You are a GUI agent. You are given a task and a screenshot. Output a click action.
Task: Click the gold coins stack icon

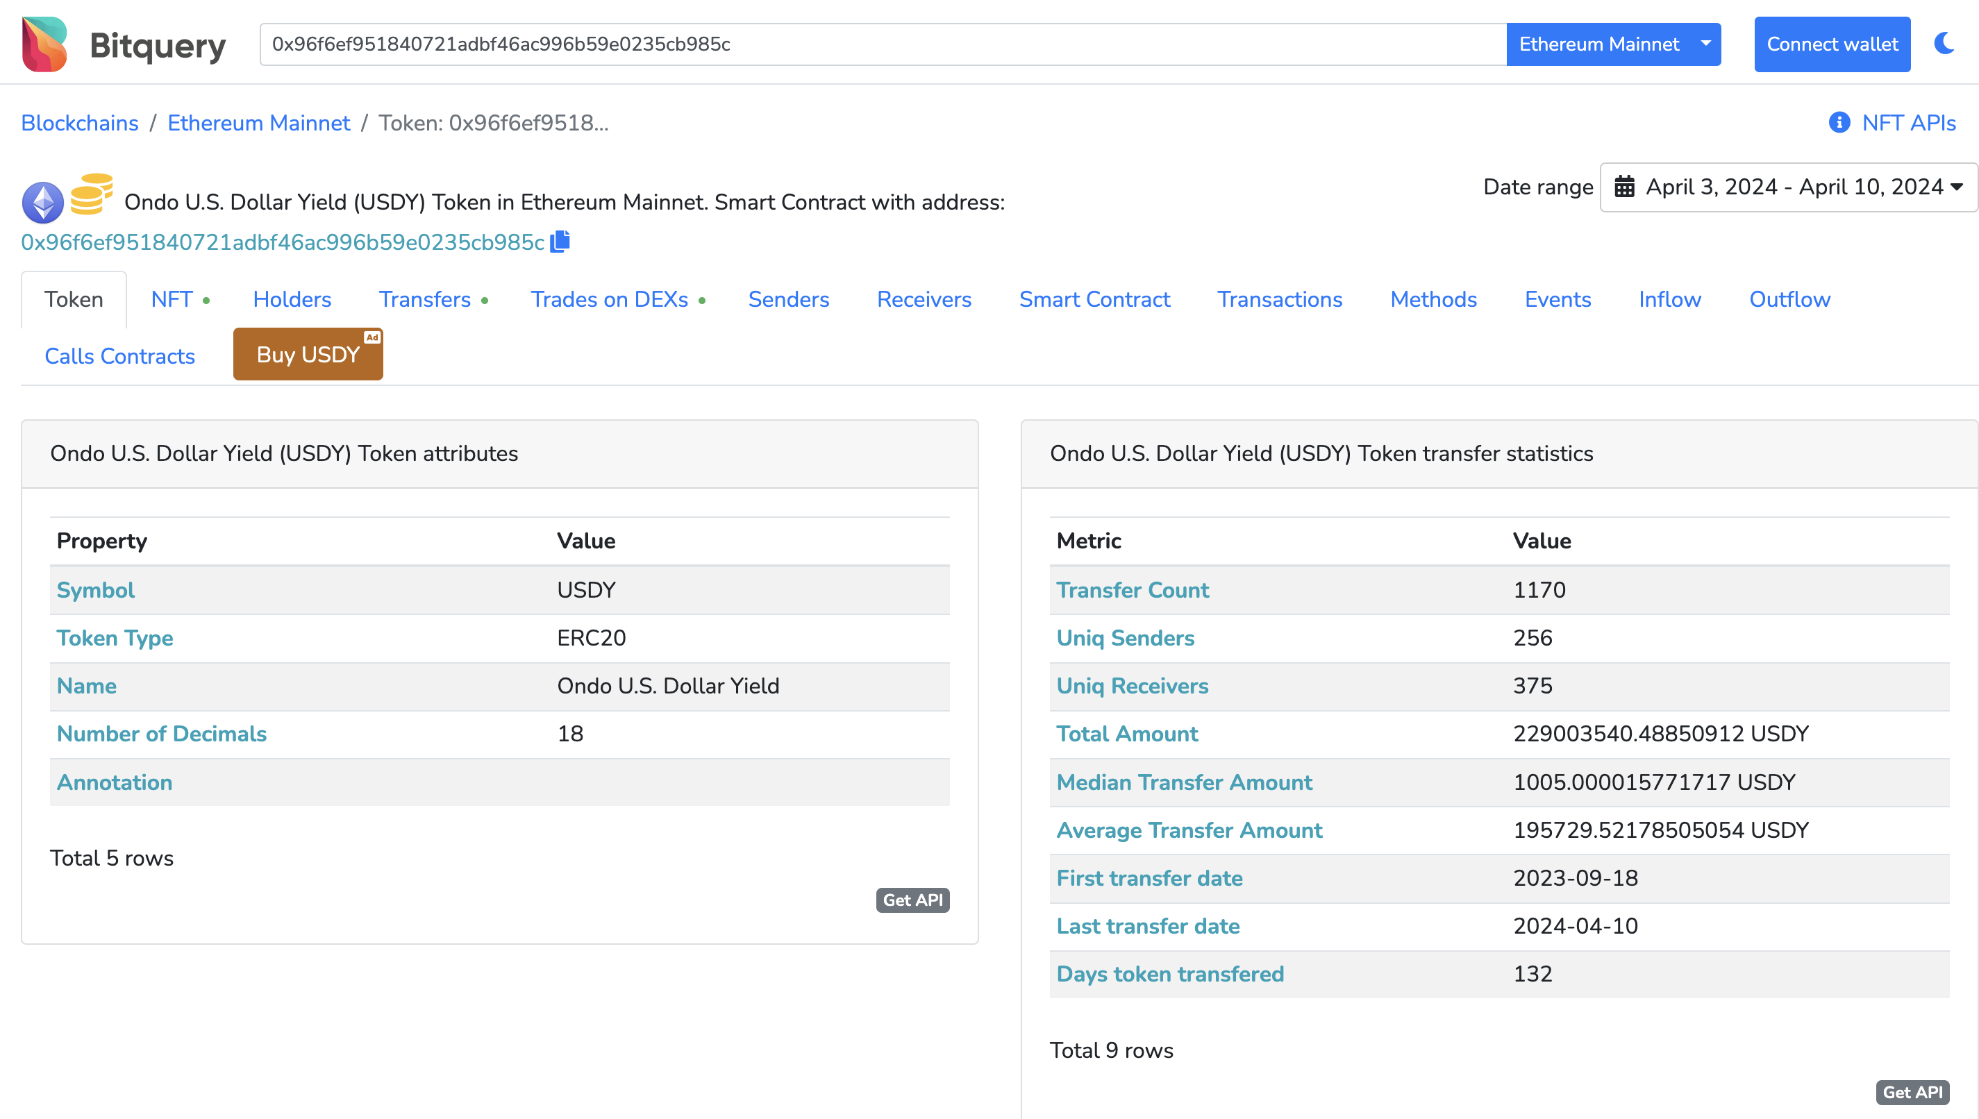[x=92, y=194]
